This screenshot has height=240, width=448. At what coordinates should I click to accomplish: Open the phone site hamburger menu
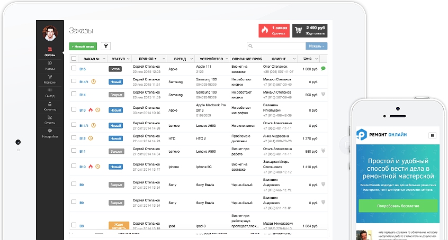(x=432, y=135)
